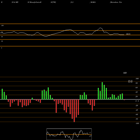Click the 20 label on MR axis
Viewport: 140px width, 140px height.
tap(137, 97)
